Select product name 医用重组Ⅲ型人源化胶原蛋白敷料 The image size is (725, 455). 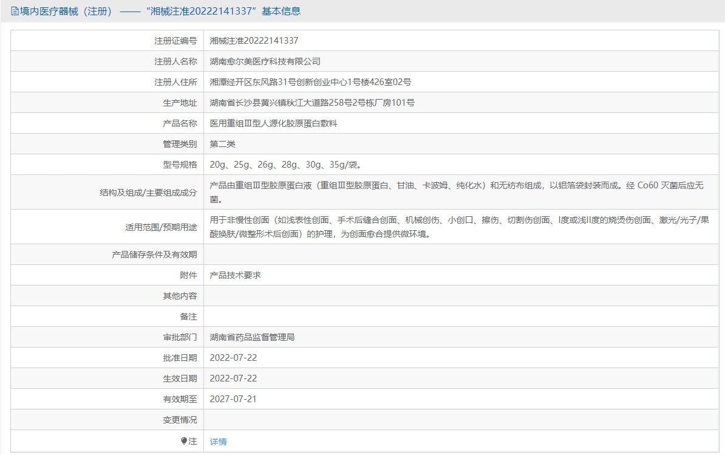click(x=273, y=123)
